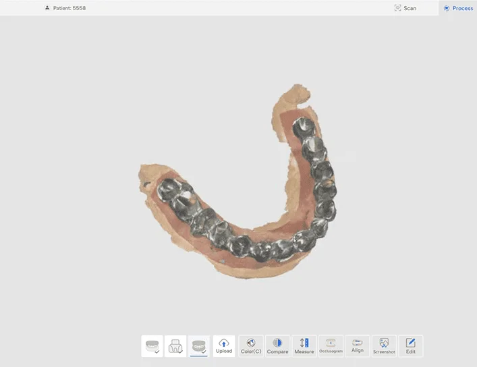Open the Align tool

357,346
